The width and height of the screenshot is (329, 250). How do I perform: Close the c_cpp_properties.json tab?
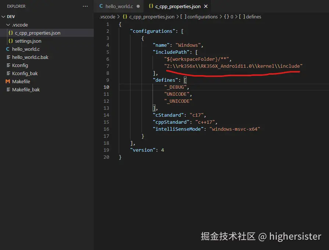pyautogui.click(x=206, y=6)
